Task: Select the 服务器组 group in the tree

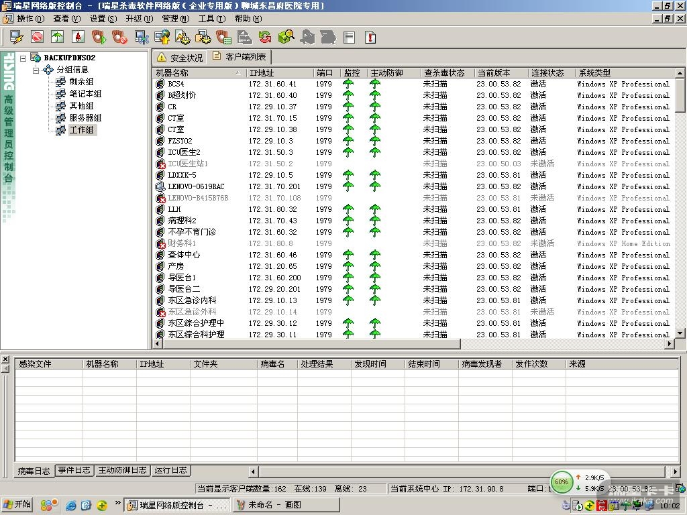Action: tap(85, 118)
